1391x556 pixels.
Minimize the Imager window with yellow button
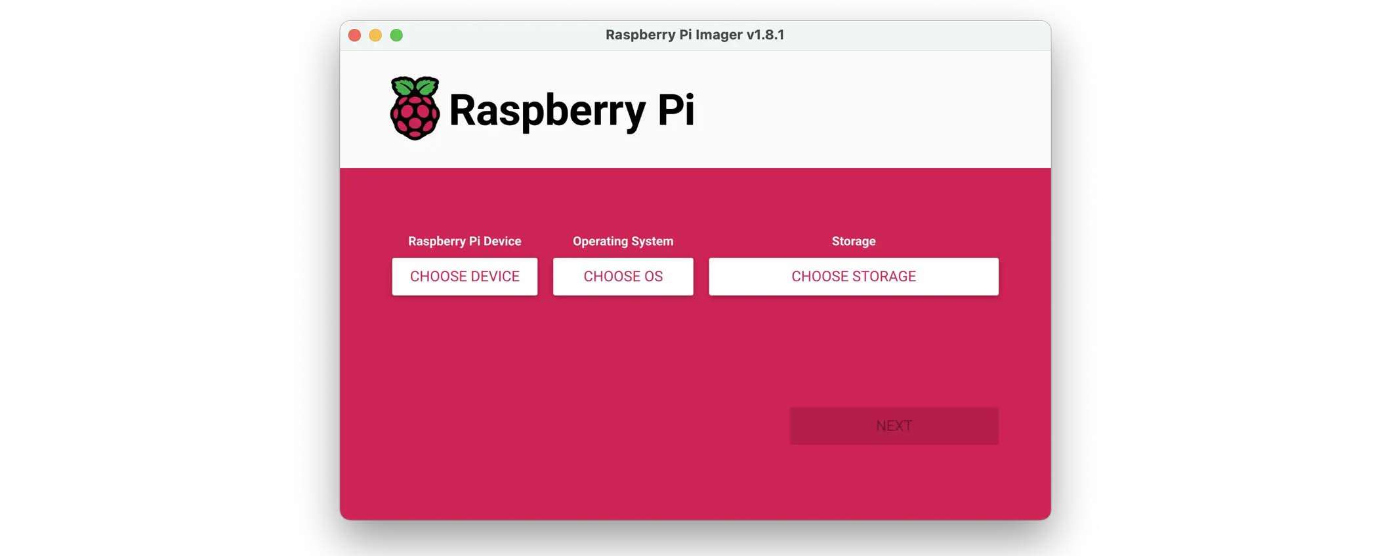(375, 35)
